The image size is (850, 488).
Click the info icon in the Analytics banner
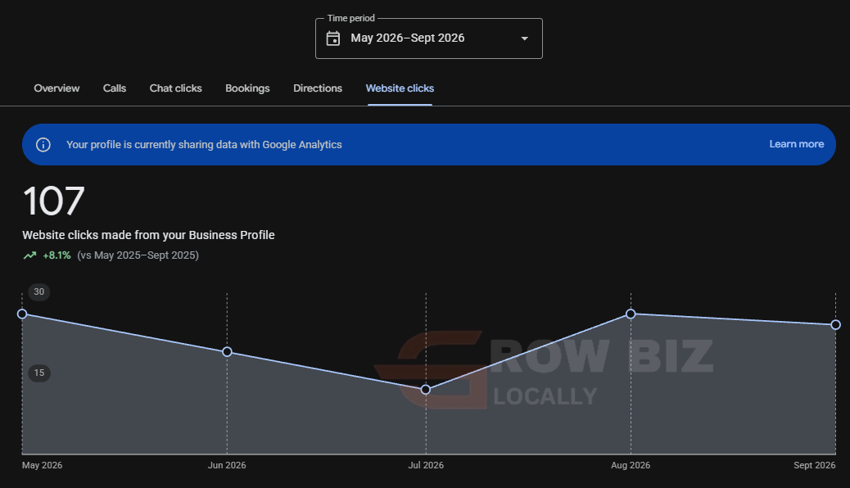[43, 145]
